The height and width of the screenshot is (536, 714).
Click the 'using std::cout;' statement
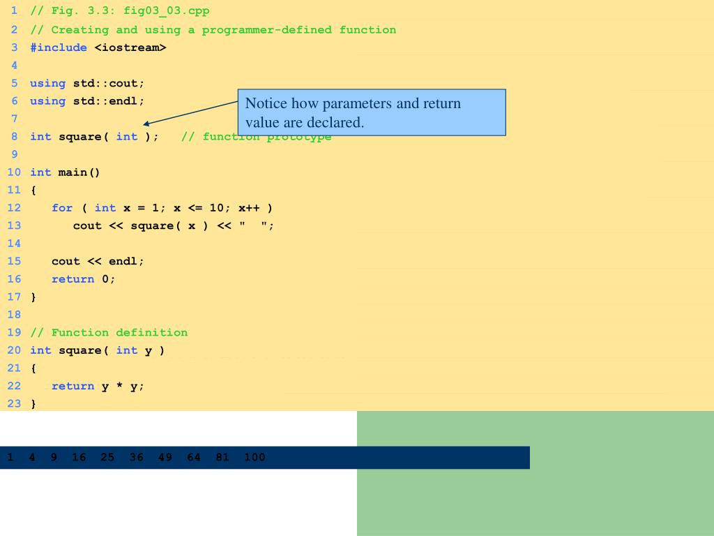(x=87, y=84)
